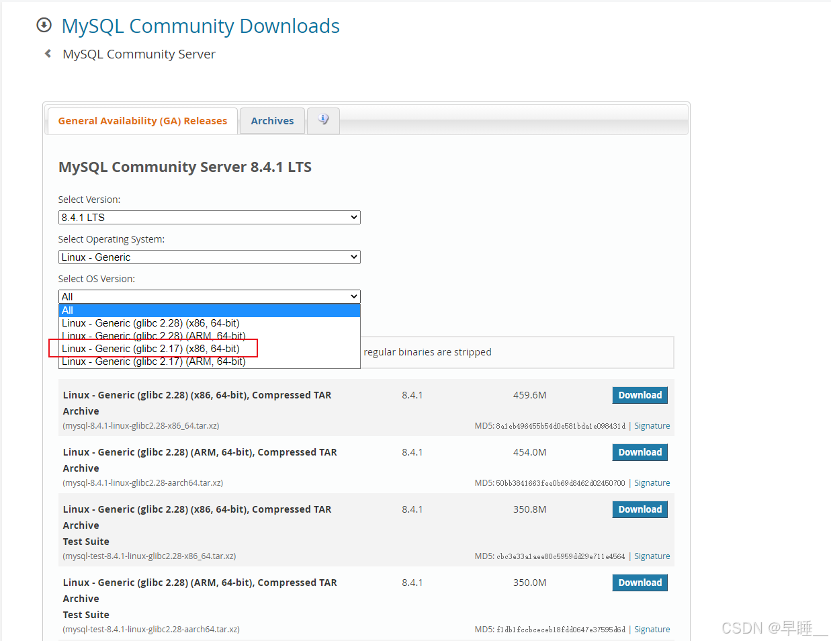Click the Select OS Version dropdown arrow
Image resolution: width=831 pixels, height=641 pixels.
[x=353, y=296]
